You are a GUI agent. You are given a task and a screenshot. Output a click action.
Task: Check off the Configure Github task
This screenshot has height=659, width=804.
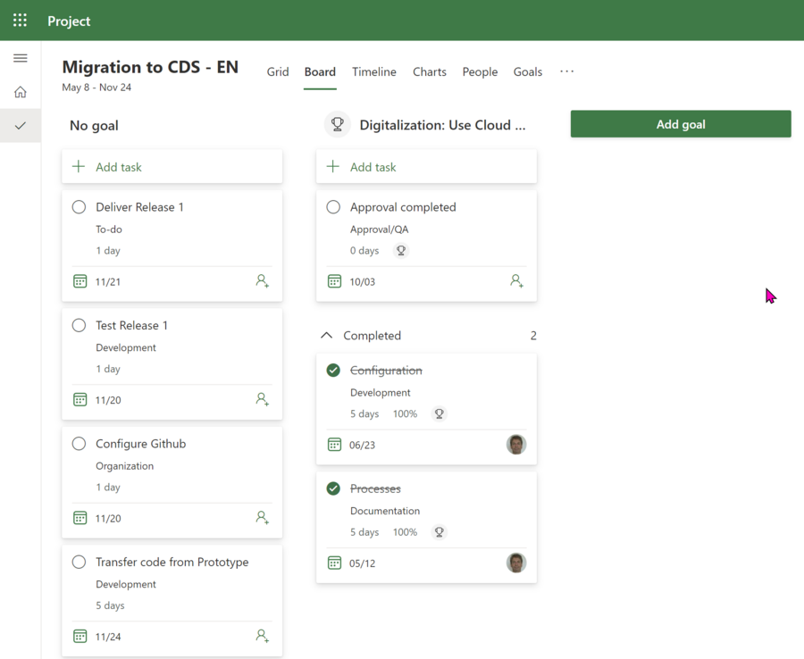(79, 443)
